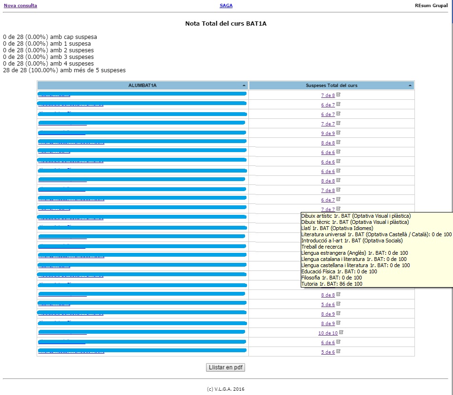
Task: Click the icon beside "8 de 8" directly under "9 de 9"
Action: coord(338,142)
